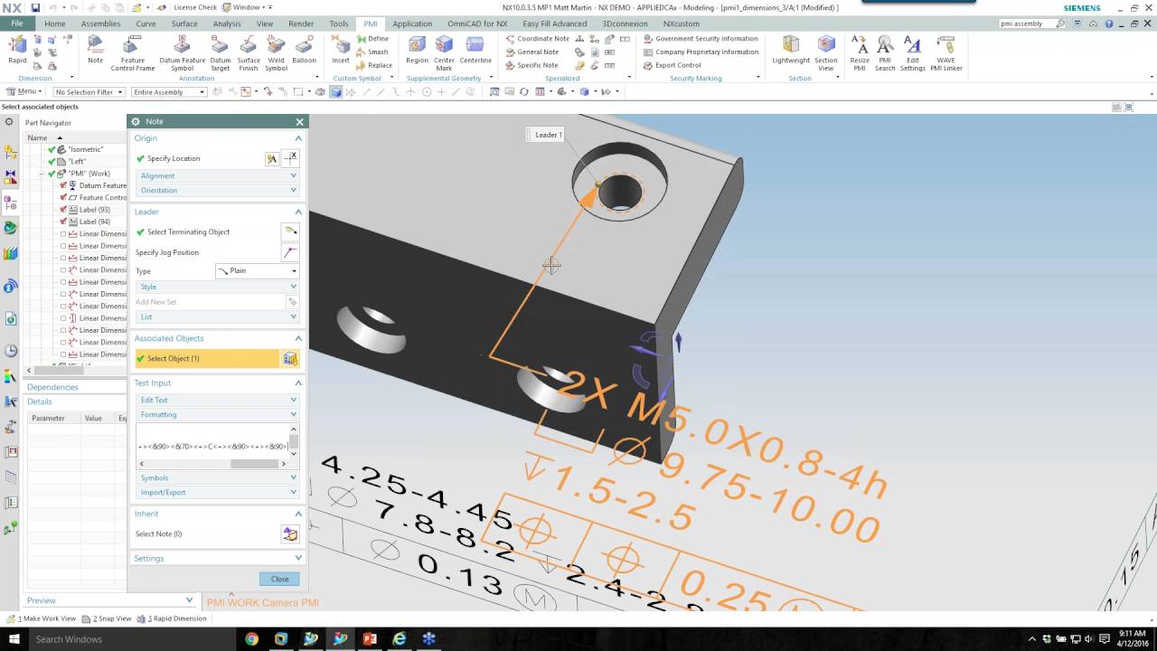Click the Specify Jog Position icon

290,252
